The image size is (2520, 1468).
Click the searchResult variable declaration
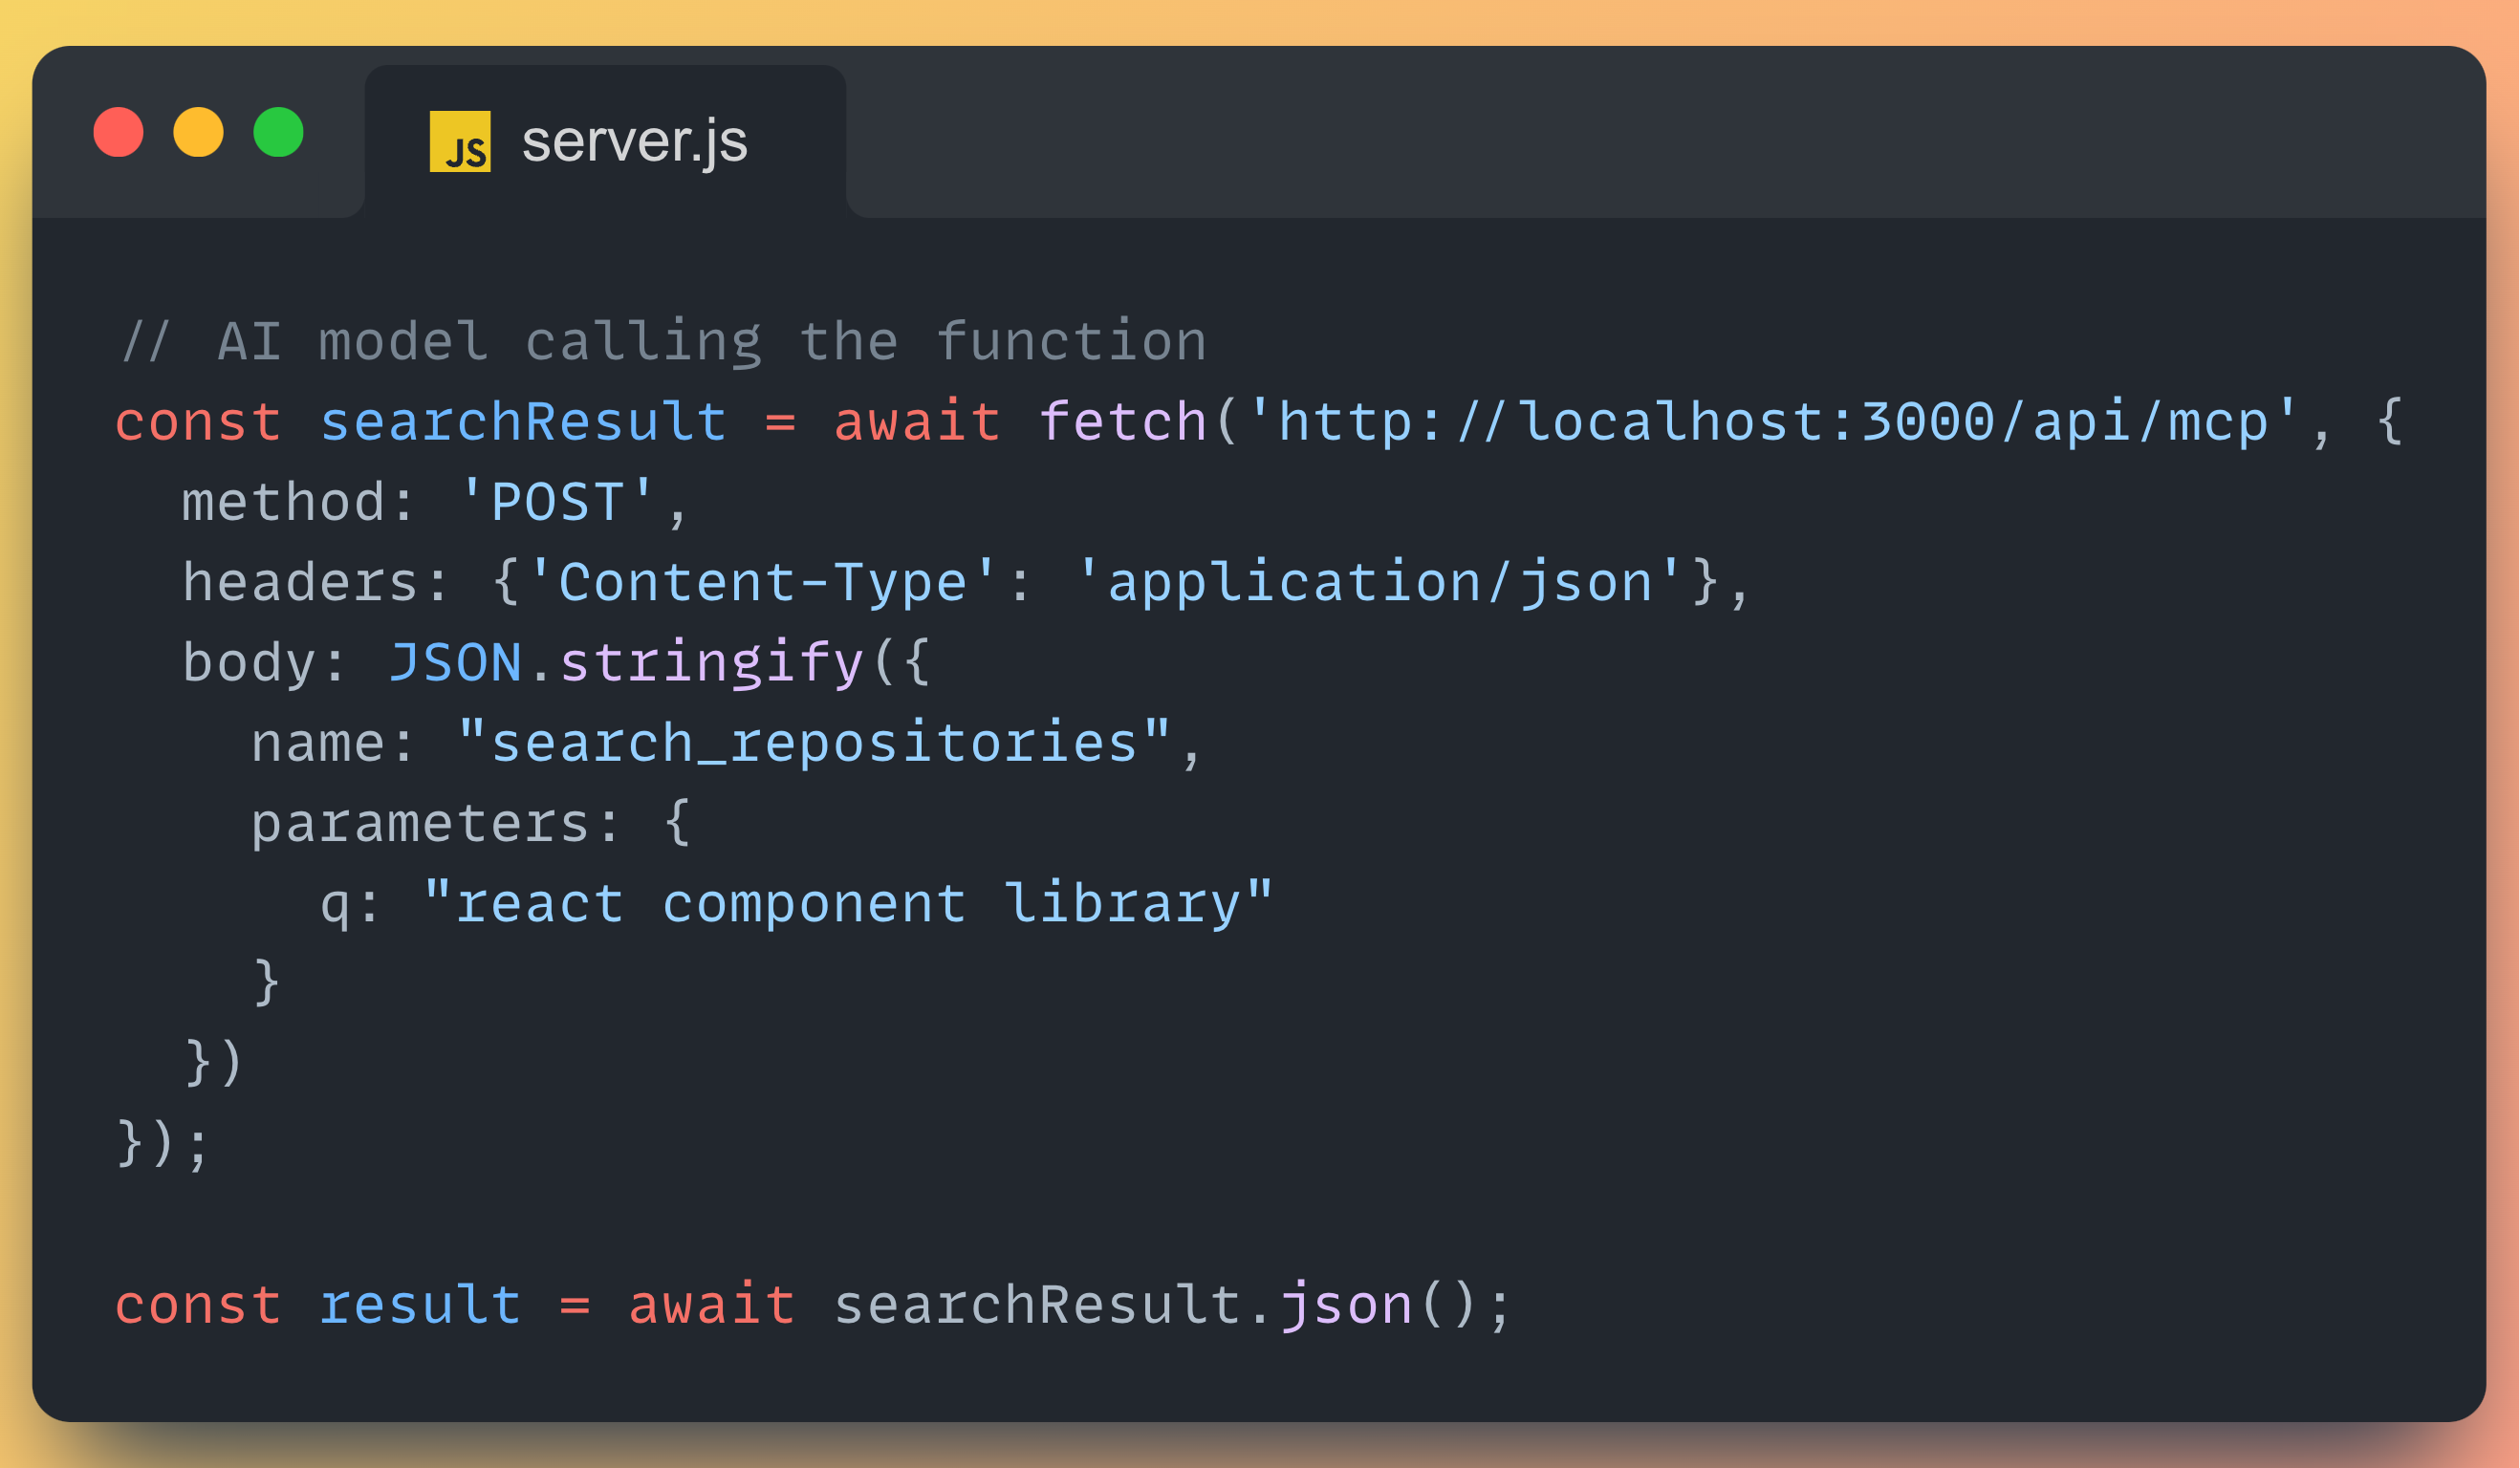click(x=523, y=422)
